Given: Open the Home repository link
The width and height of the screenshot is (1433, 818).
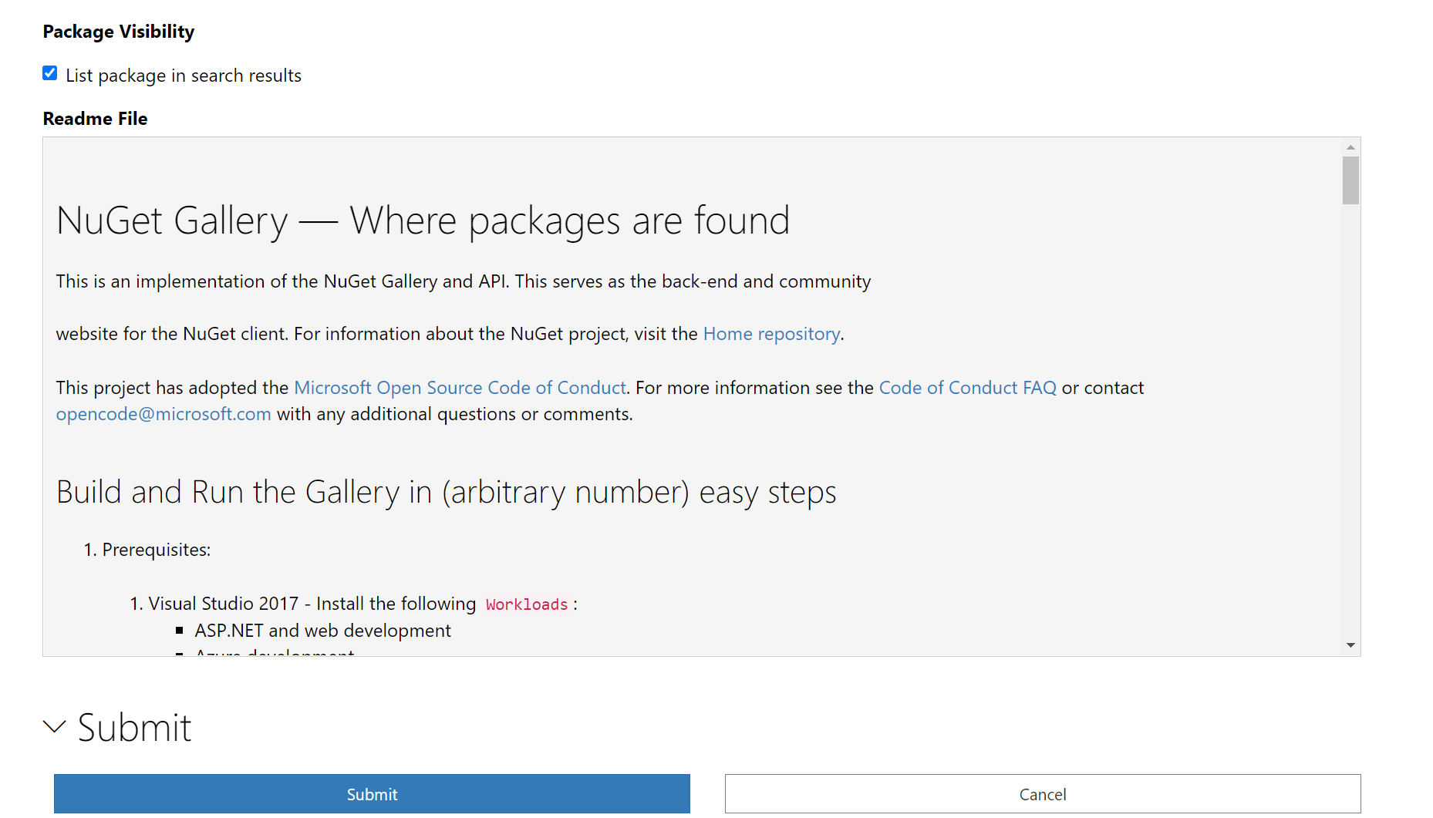Looking at the screenshot, I should click(770, 333).
